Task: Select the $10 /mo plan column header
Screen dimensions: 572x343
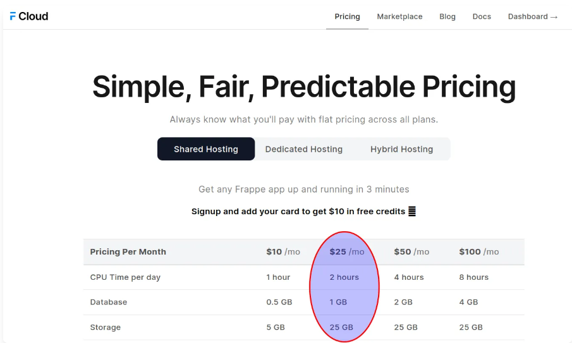Action: [283, 252]
